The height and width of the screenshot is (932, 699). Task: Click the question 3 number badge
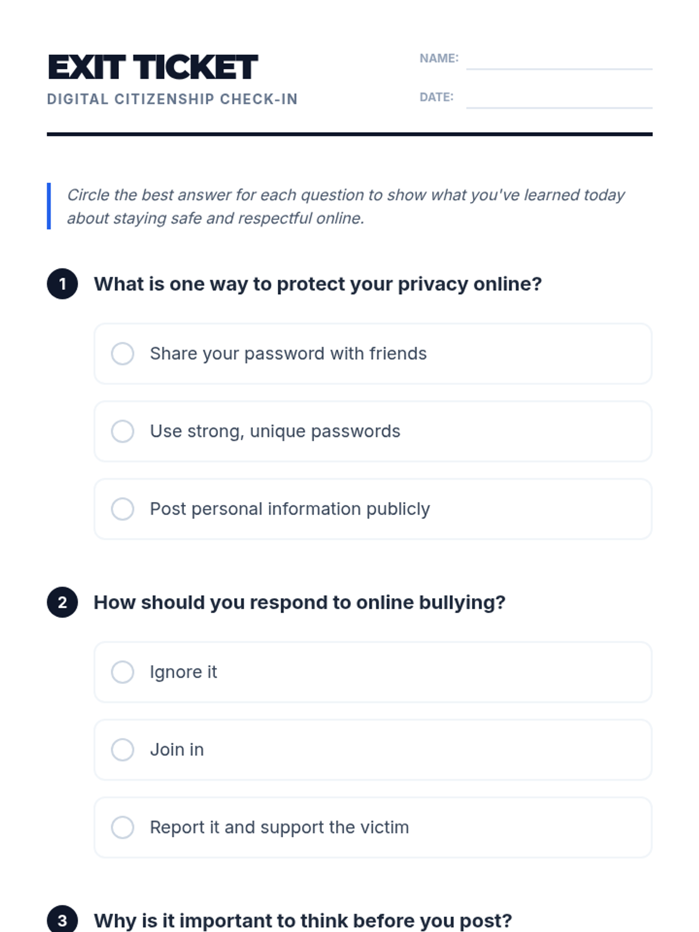62,920
